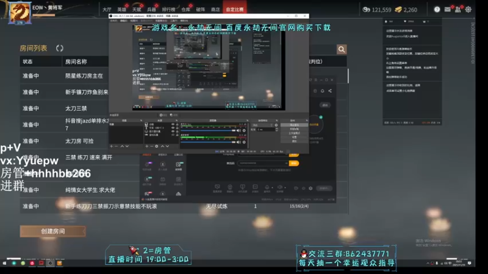Click the stream key input field
This screenshot has width=488, height=274.
click(263, 163)
